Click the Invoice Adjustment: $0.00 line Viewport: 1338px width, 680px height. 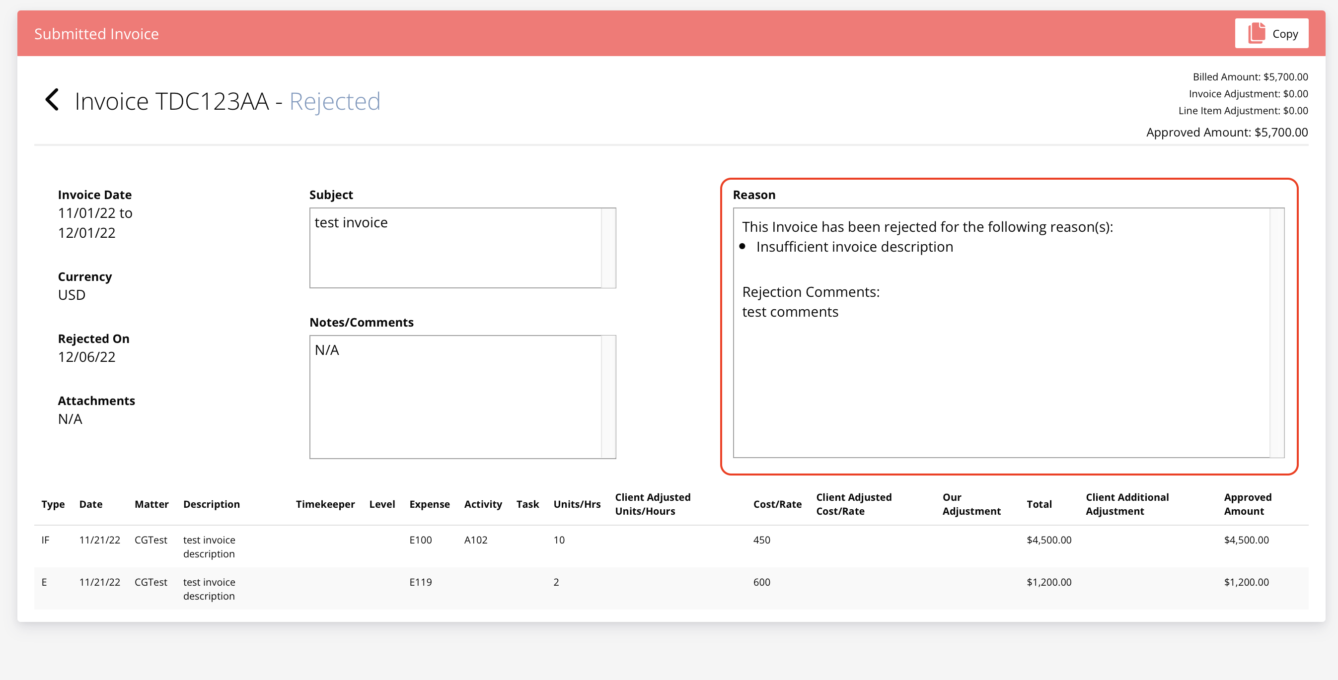pyautogui.click(x=1248, y=94)
